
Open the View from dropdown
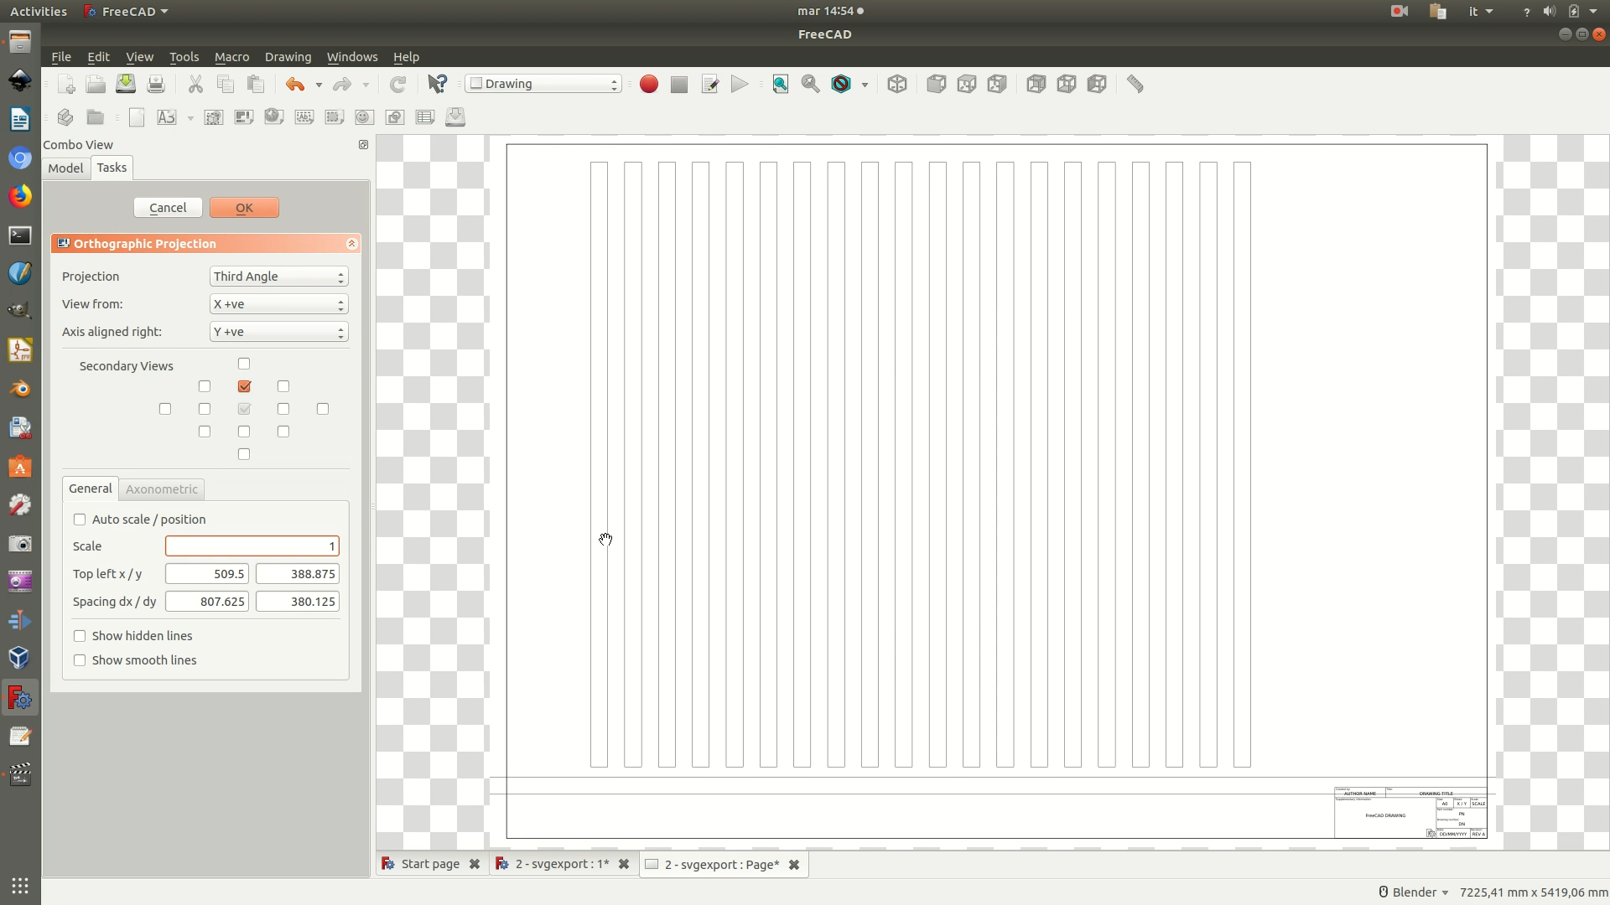click(278, 304)
